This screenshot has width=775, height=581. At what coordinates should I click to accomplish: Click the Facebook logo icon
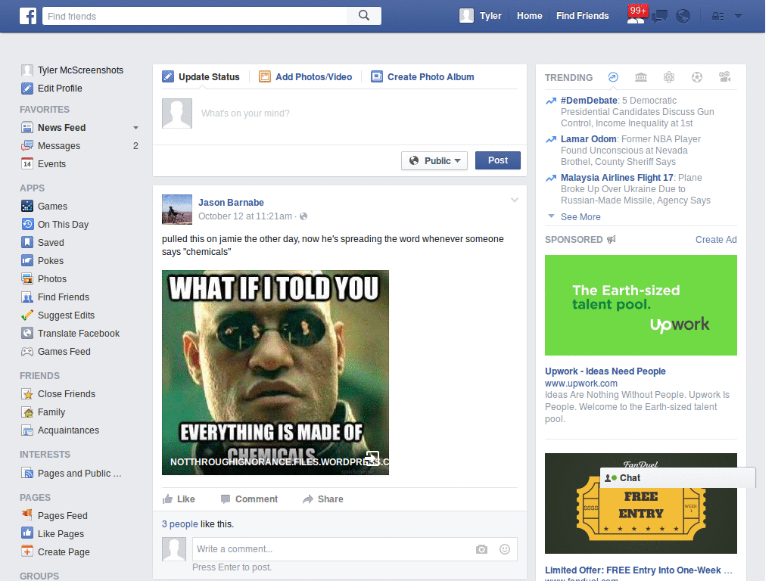pyautogui.click(x=28, y=16)
